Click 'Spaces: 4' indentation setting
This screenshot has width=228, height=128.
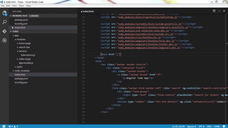[x=192, y=126]
